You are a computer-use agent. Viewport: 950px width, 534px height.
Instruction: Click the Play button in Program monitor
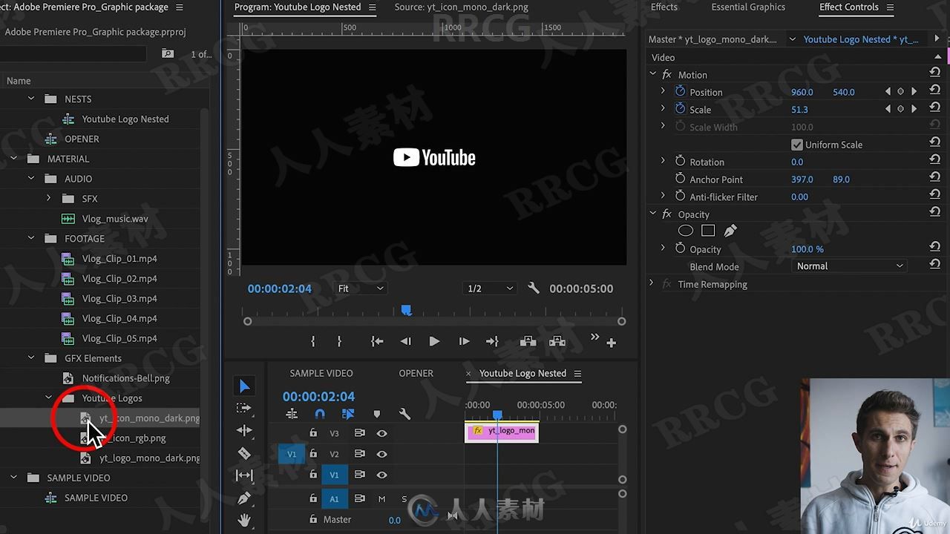tap(434, 341)
